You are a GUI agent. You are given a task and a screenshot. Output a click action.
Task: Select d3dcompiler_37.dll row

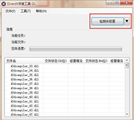65,84
